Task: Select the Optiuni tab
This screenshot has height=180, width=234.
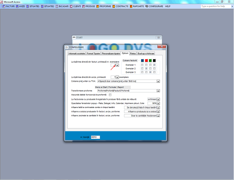Action: 125,53
